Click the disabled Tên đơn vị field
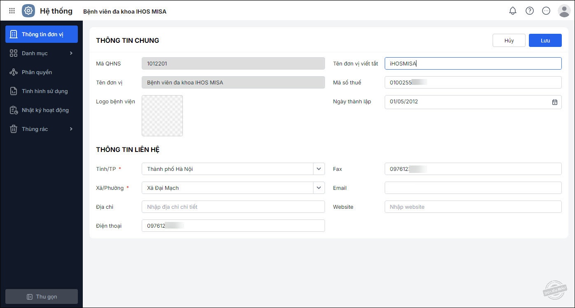This screenshot has height=308, width=575. pos(233,82)
